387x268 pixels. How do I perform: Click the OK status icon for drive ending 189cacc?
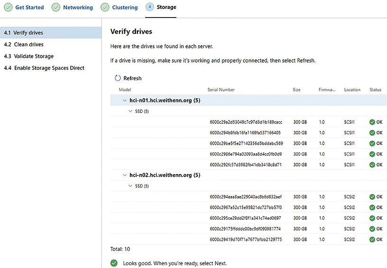tap(372, 122)
